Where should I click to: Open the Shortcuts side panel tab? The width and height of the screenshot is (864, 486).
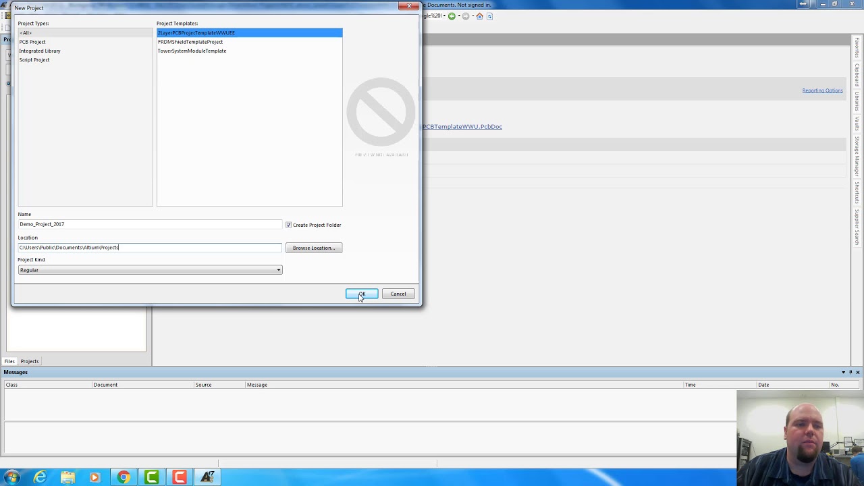(x=857, y=193)
